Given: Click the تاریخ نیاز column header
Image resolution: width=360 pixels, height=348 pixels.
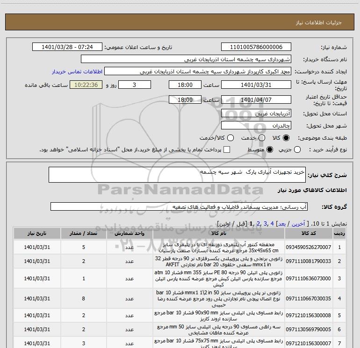Looking at the screenshot, I should coord(37,233).
